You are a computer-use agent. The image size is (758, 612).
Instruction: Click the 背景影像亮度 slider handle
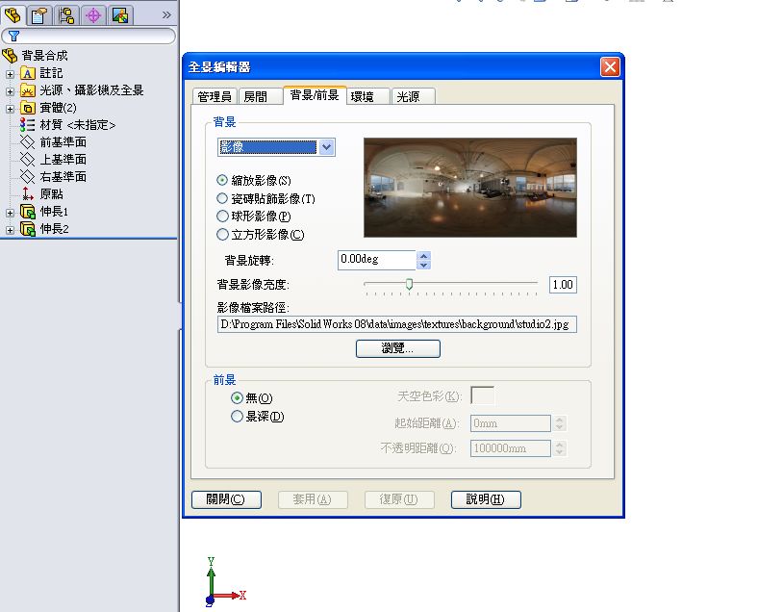pyautogui.click(x=409, y=284)
